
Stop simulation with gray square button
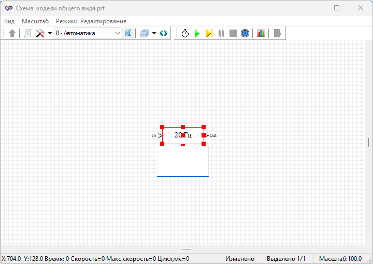(x=233, y=33)
